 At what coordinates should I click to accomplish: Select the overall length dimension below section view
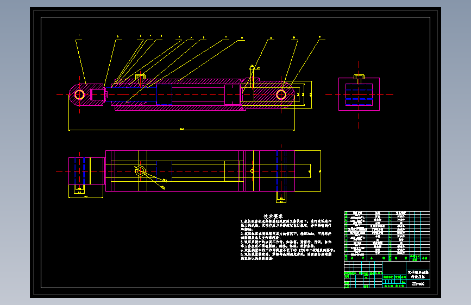[182, 130]
